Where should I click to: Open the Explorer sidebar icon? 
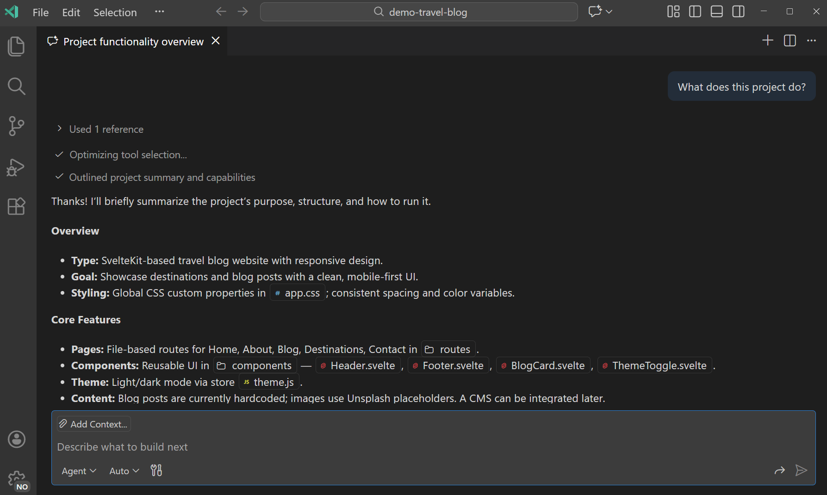tap(17, 46)
